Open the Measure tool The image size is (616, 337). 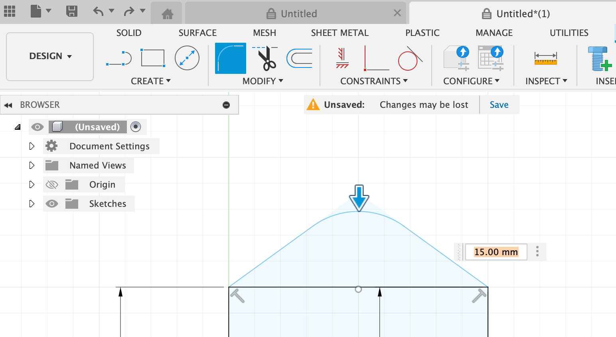pyautogui.click(x=545, y=58)
